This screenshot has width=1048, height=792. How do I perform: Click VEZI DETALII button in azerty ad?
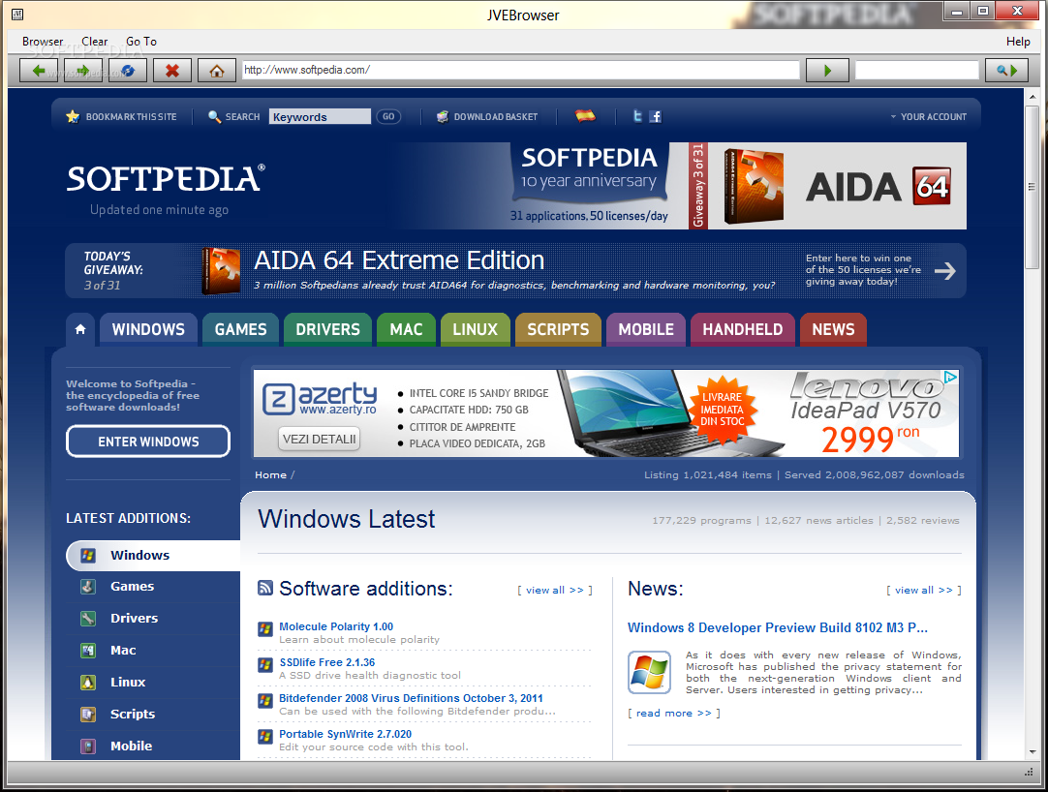point(319,440)
